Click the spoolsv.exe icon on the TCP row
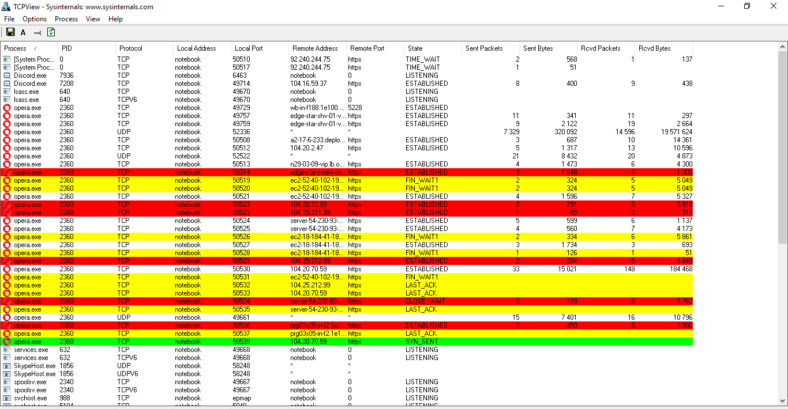 [x=7, y=382]
